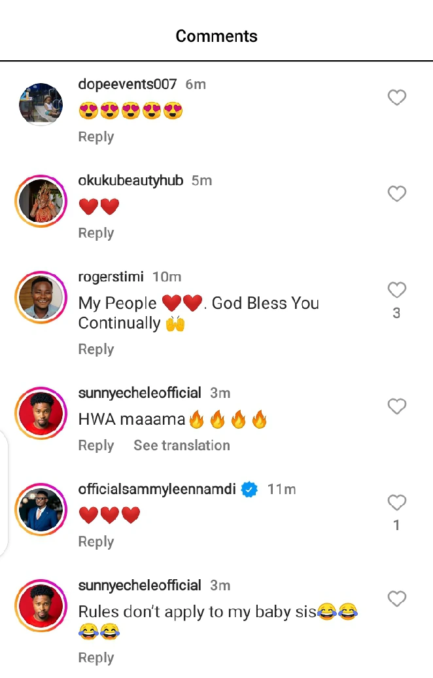Viewport: 433px width, 678px height.
Task: Reply to okukubeautyhub's comment
Action: point(96,233)
